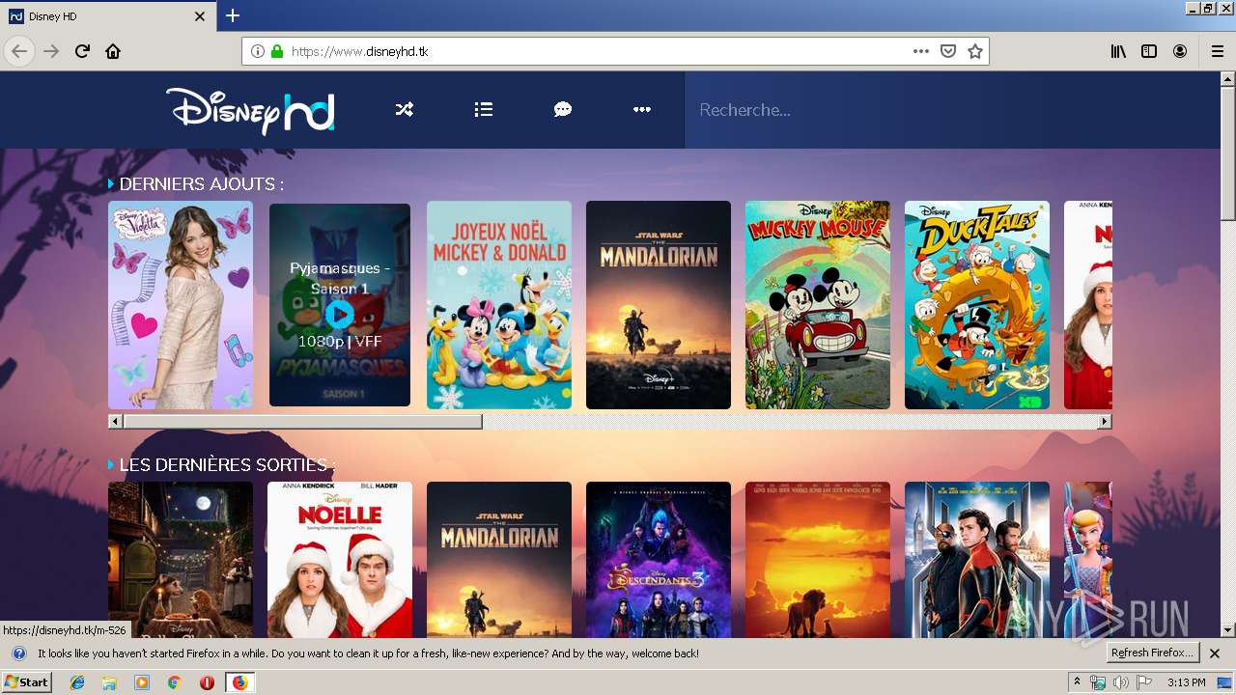The image size is (1236, 695).
Task: Toggle the Firefox sidebar view
Action: coord(1149,51)
